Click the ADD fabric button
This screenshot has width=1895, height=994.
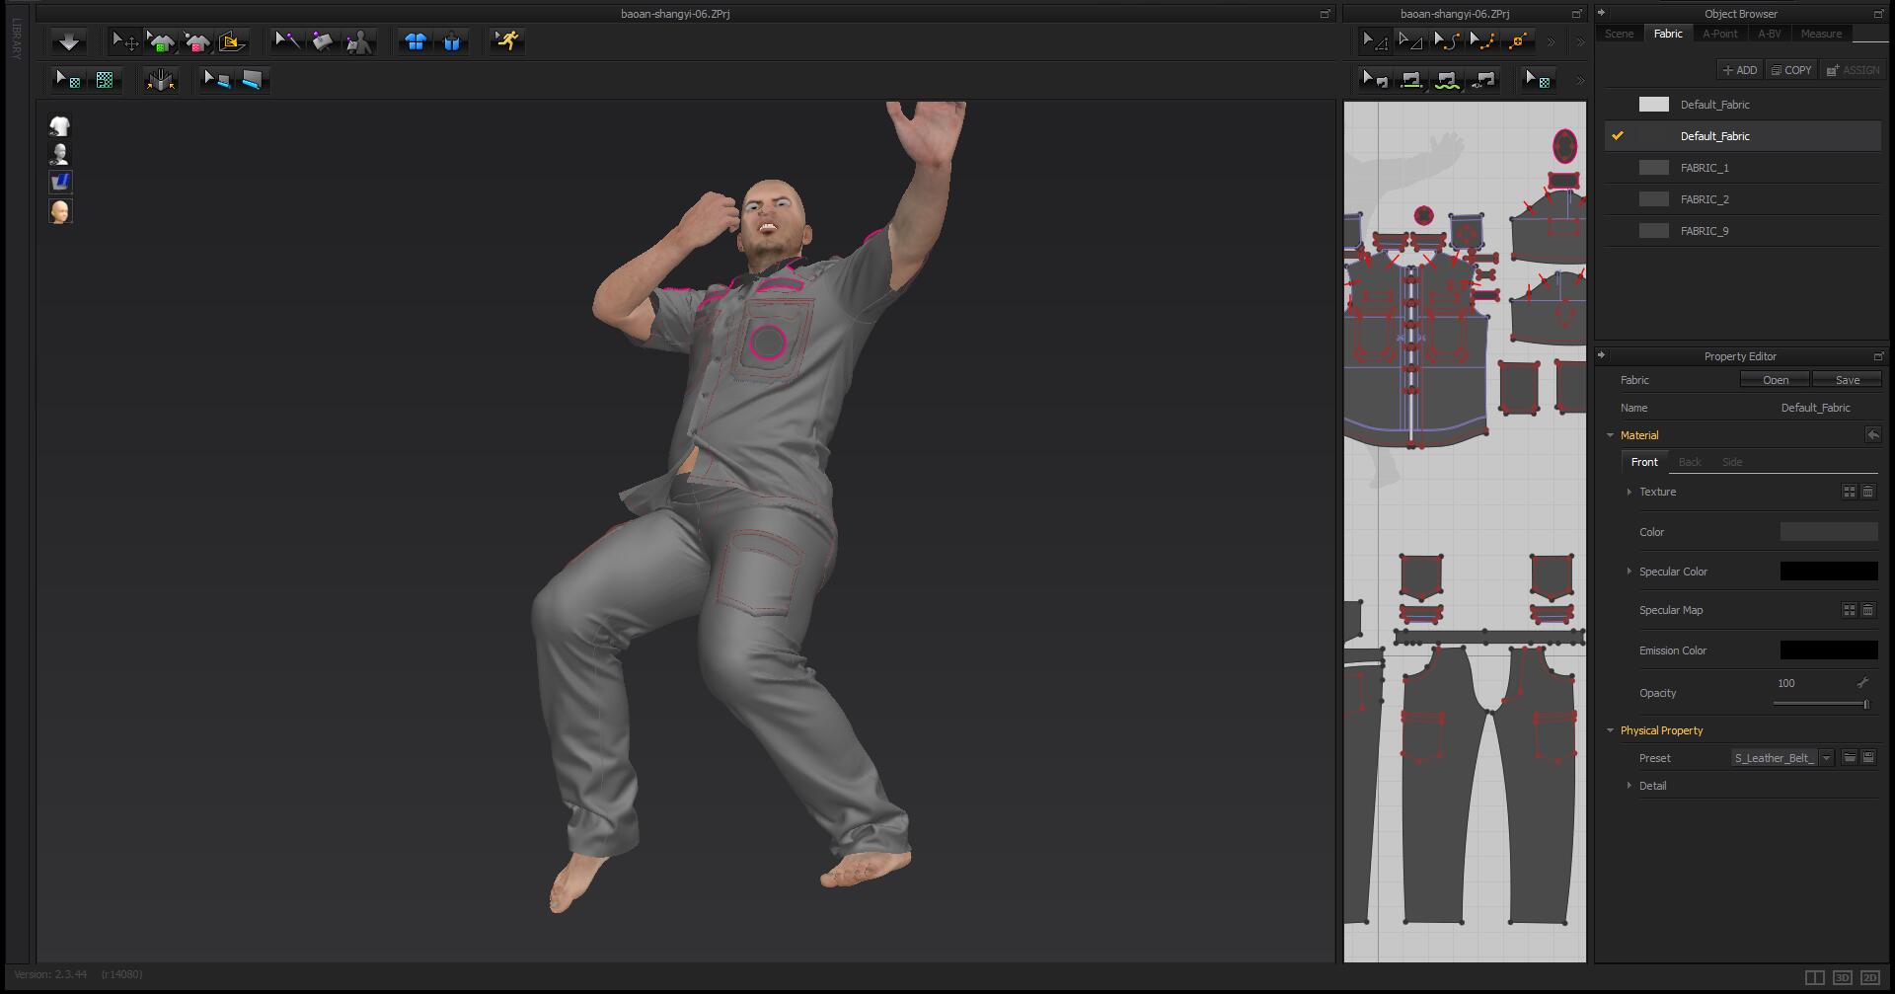1740,70
